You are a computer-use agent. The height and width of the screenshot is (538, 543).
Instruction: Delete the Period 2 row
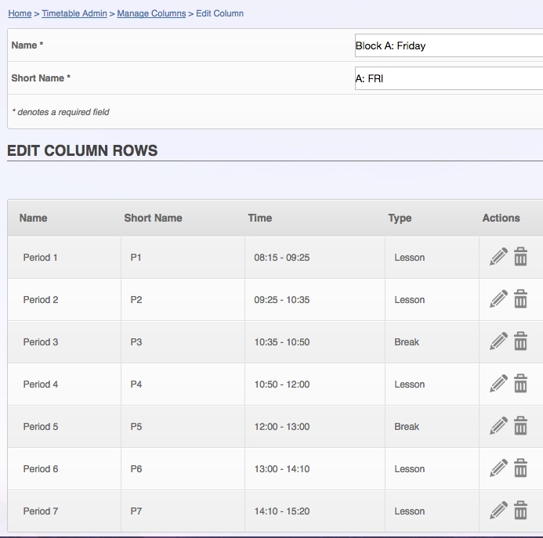point(520,299)
